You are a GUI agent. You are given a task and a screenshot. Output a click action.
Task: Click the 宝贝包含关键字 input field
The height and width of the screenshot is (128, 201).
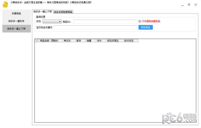[x=95, y=27]
